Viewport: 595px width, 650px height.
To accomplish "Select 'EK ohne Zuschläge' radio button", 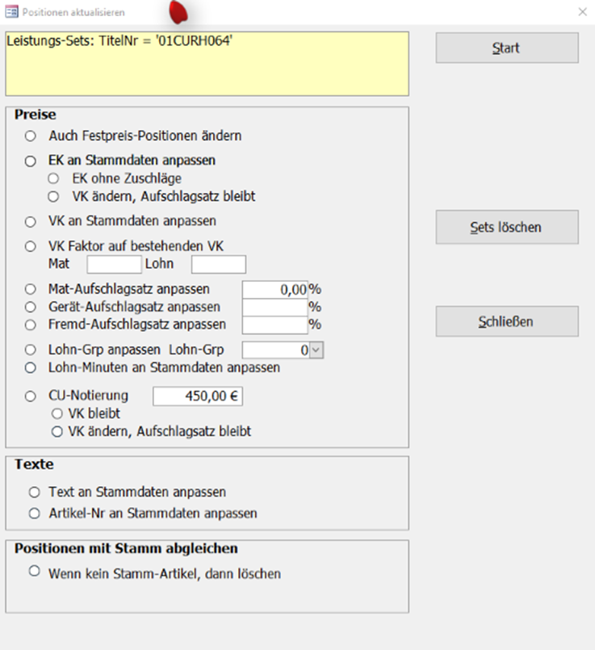I will point(54,178).
